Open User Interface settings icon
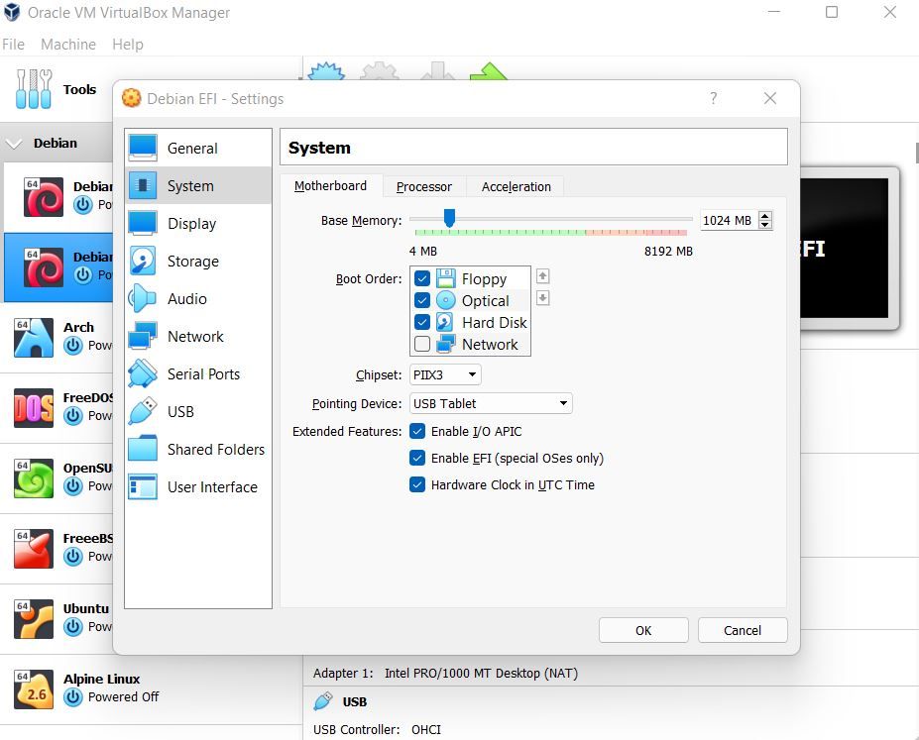This screenshot has width=919, height=740. 143,486
